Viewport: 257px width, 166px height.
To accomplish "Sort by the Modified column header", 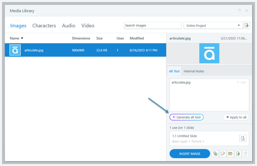I will [x=137, y=38].
